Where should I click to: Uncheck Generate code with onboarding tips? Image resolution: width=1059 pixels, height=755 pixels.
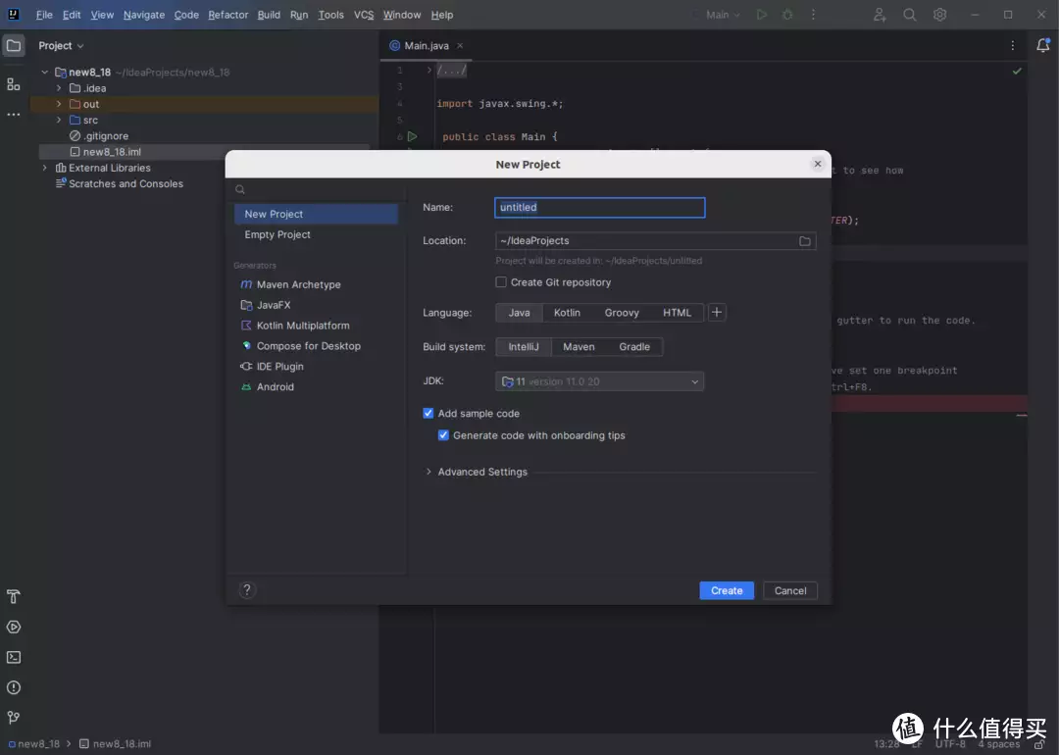(443, 435)
